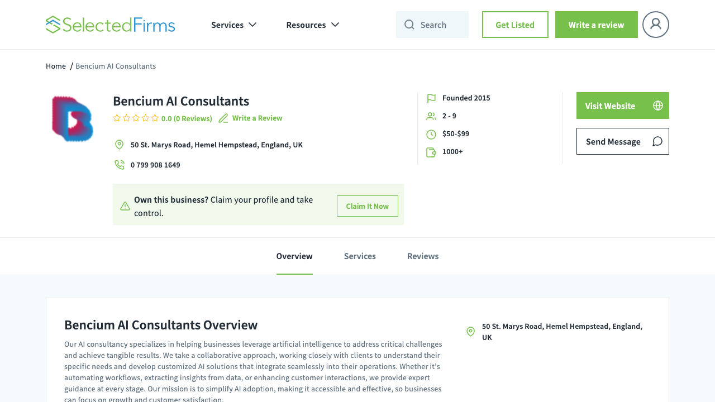Select the Services tab
The image size is (715, 402).
click(x=360, y=256)
